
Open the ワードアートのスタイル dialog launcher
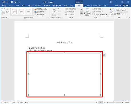coord(63,18)
